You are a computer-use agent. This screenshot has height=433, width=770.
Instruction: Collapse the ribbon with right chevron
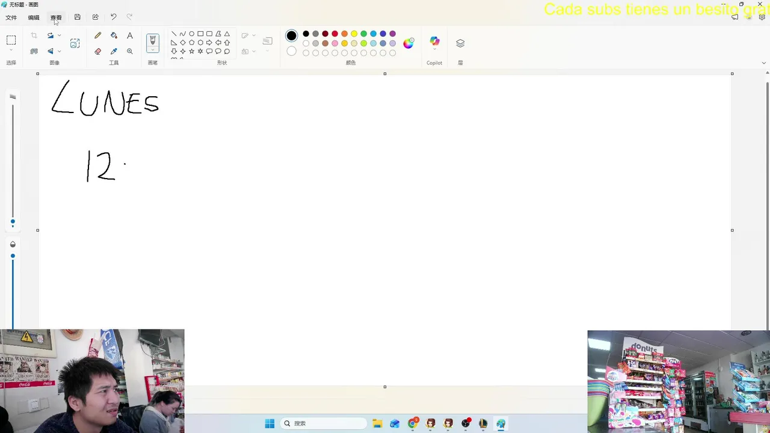click(x=764, y=63)
